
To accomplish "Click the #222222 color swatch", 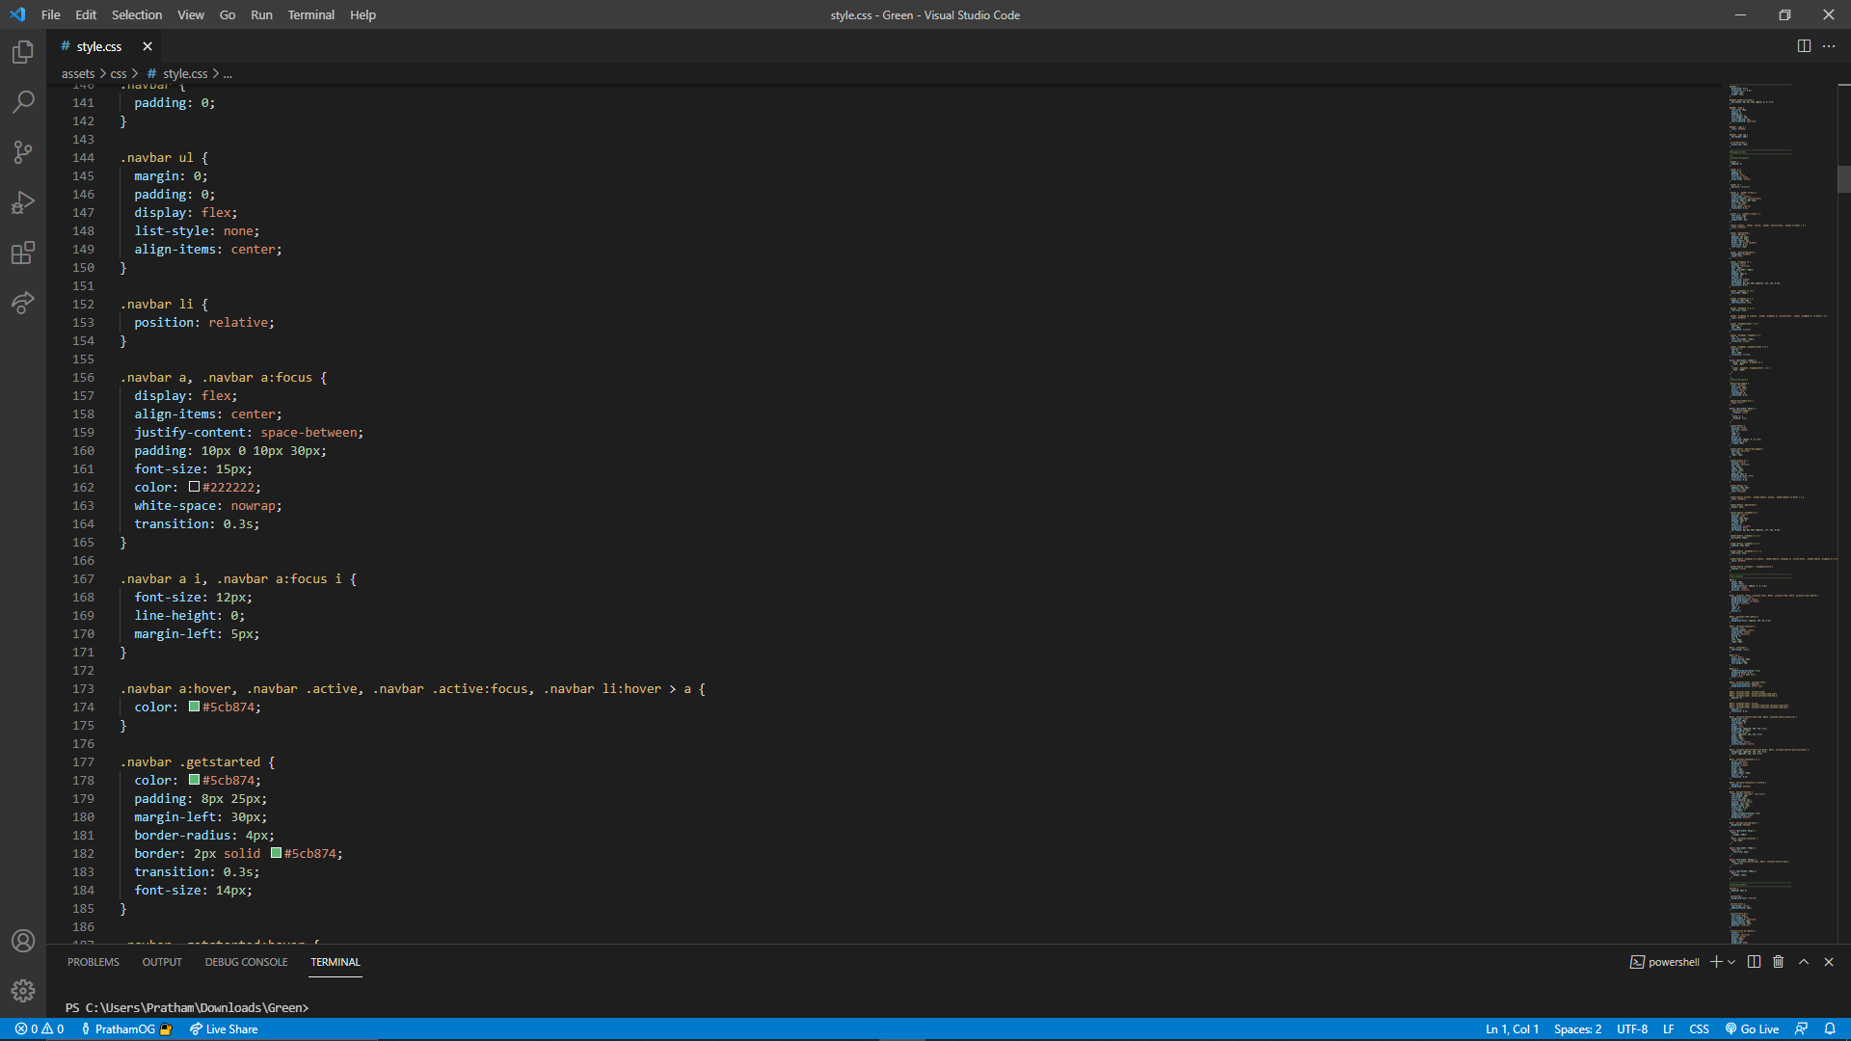I will [194, 487].
